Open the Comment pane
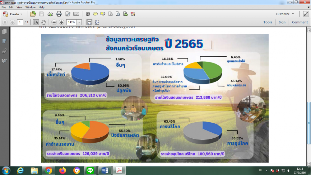The width and height of the screenshot is (311, 175). [x=300, y=22]
